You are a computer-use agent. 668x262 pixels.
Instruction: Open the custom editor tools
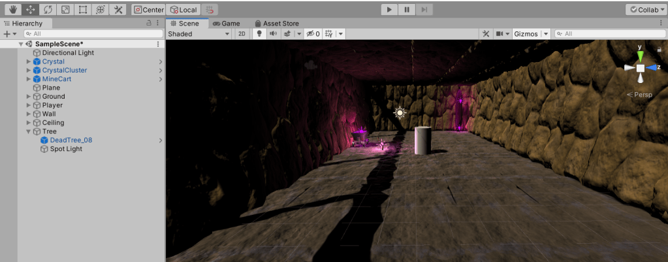(118, 10)
